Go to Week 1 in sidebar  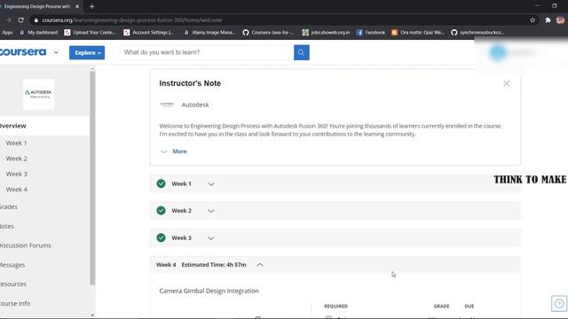pos(16,144)
